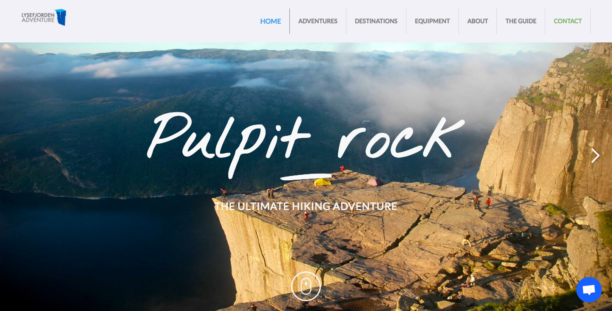
Task: Click the pink tent on the plateau
Action: coord(374,182)
